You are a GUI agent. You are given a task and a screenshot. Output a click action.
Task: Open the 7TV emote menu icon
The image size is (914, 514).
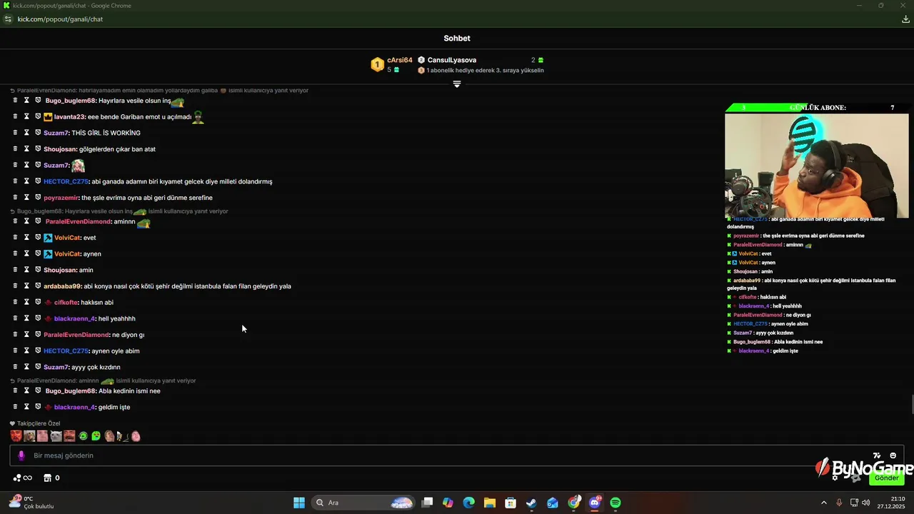[877, 455]
